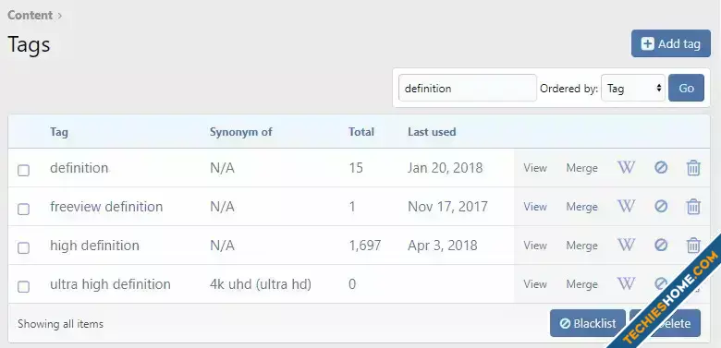
Task: Open Wikipedia icon for definition tag
Action: 626,168
